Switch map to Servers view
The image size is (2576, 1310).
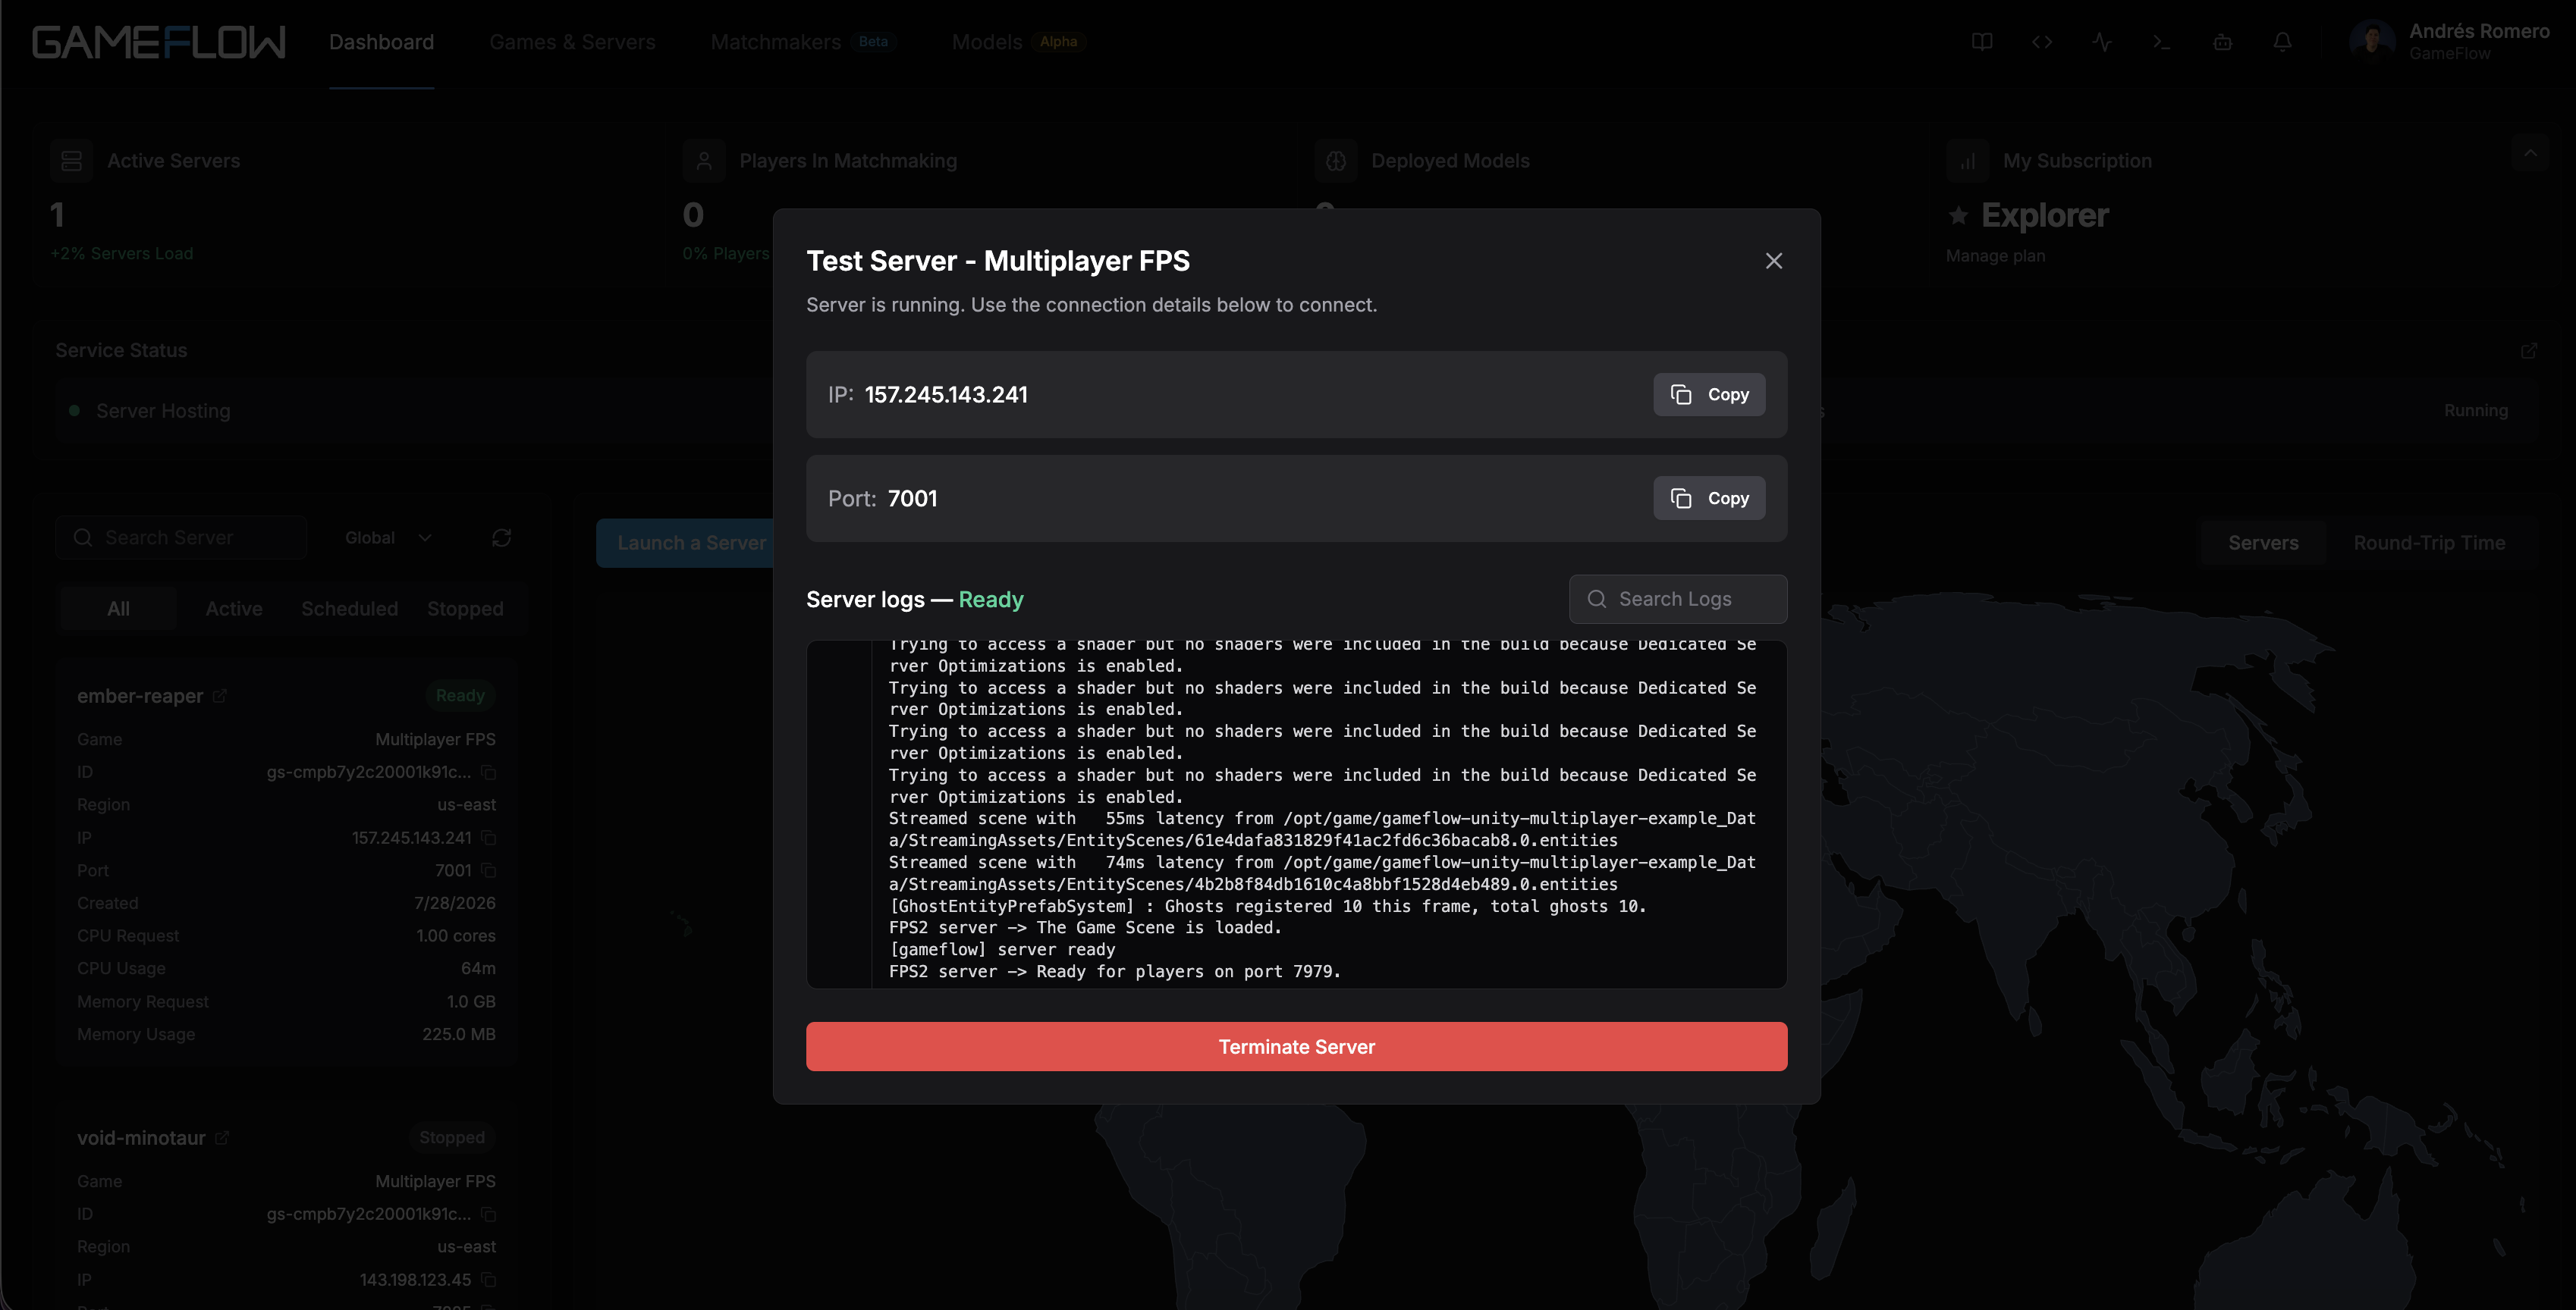[x=2263, y=543]
